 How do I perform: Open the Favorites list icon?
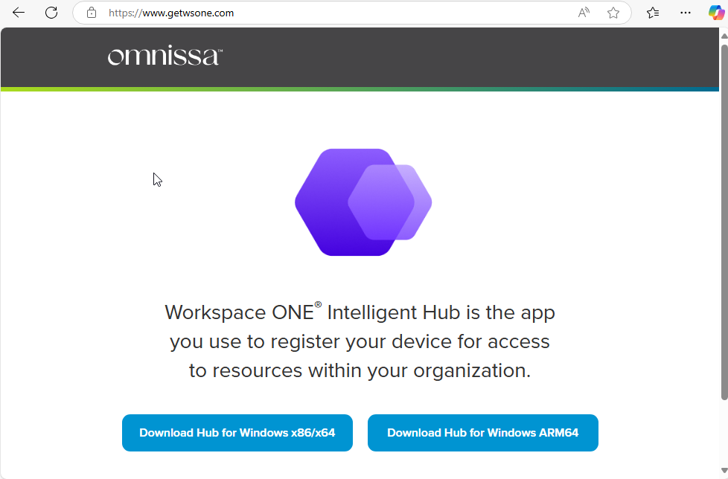point(653,13)
